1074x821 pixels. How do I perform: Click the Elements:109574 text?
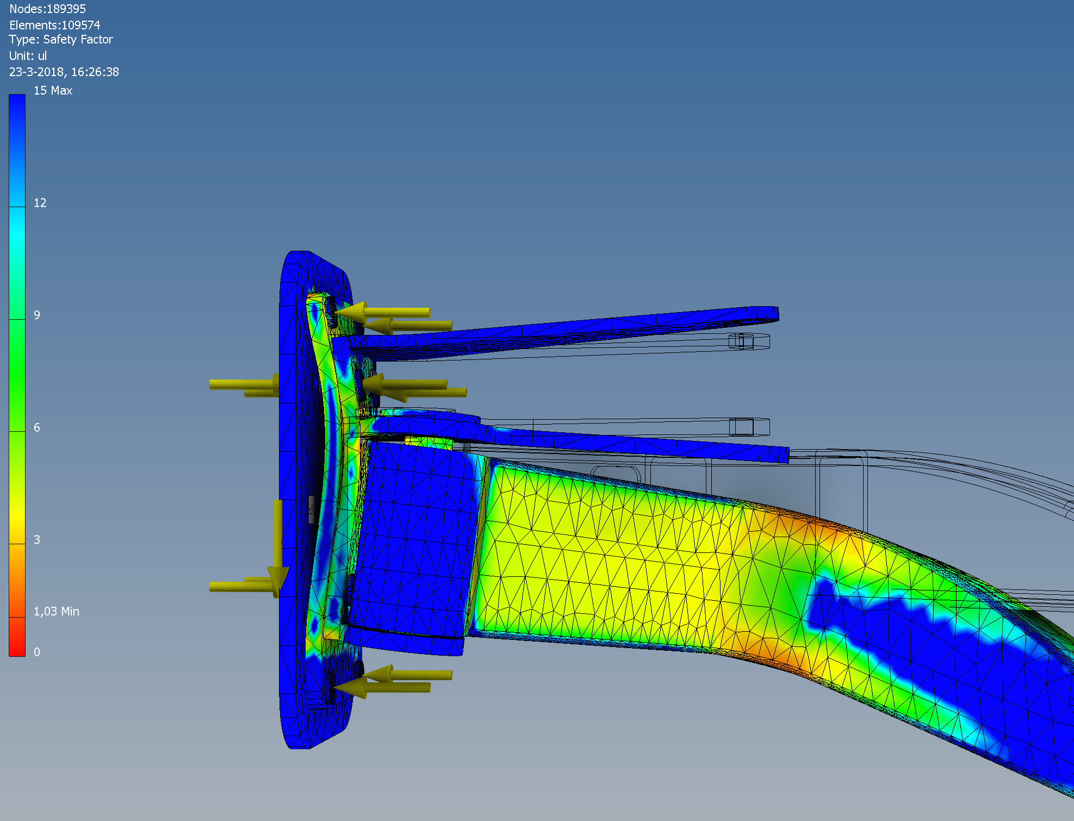coord(54,24)
